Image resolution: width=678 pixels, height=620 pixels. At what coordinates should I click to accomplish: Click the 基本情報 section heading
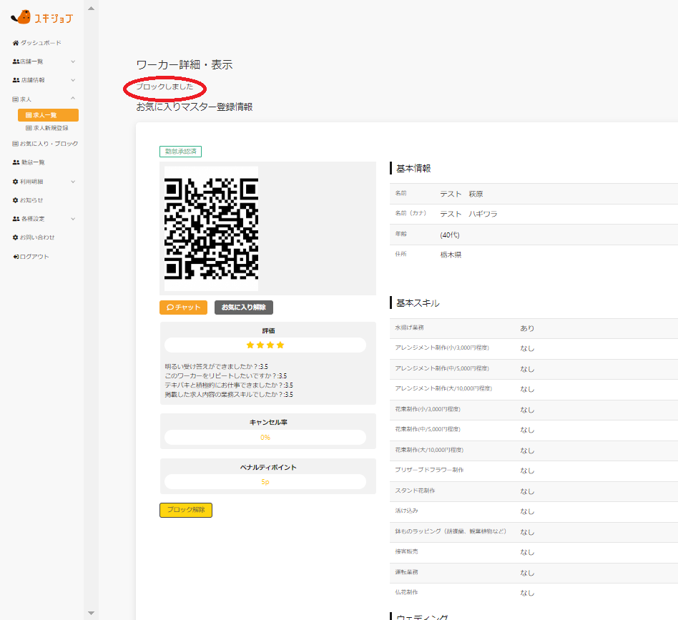click(x=413, y=169)
